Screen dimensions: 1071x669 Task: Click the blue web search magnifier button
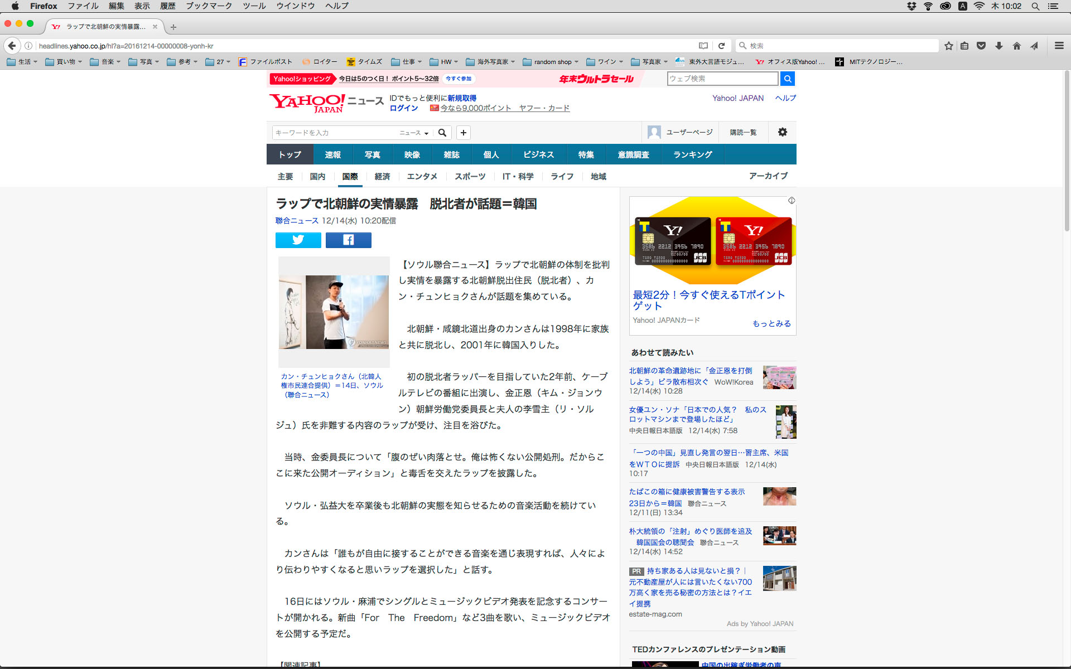(788, 79)
